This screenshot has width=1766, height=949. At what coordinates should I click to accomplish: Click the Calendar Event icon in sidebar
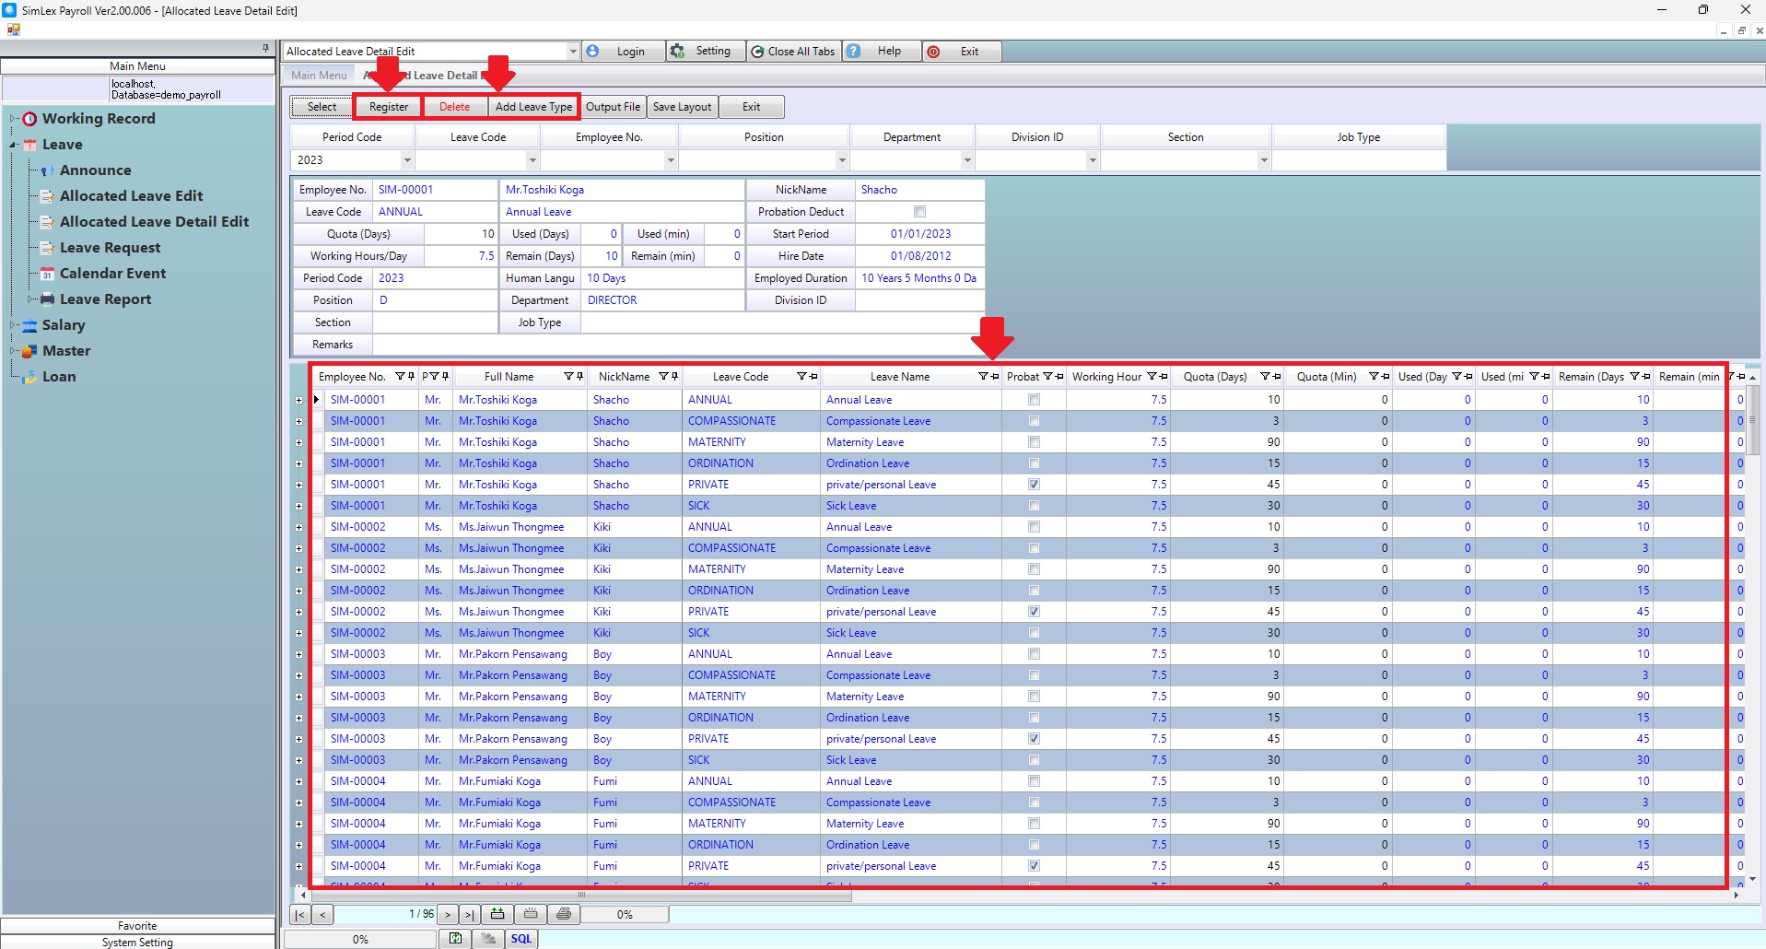click(x=47, y=274)
